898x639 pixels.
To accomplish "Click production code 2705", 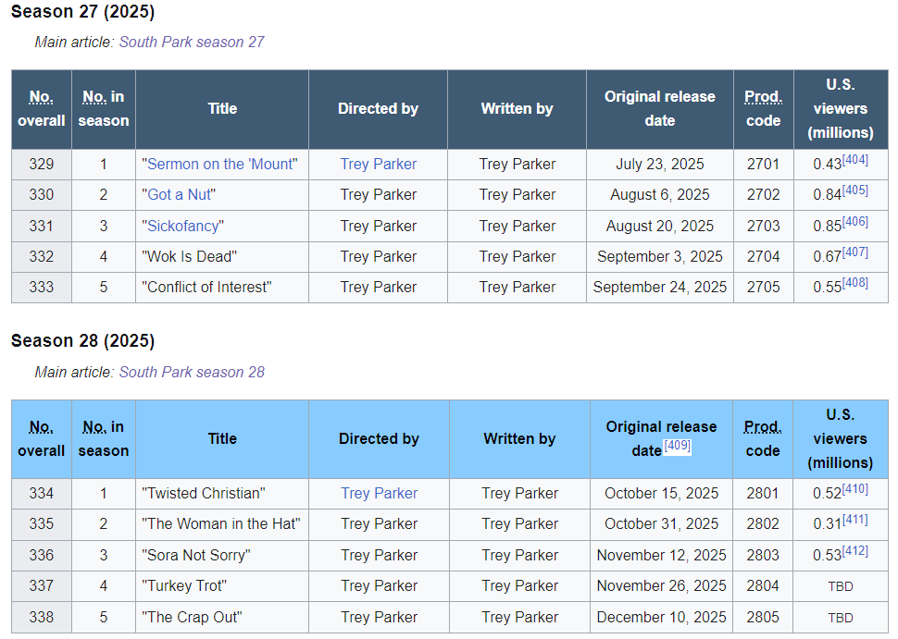I will tap(764, 288).
